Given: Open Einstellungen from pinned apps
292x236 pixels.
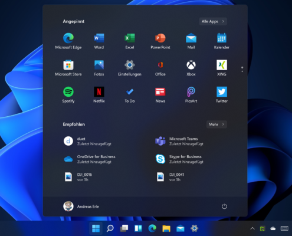Looking at the screenshot, I should pos(130,68).
